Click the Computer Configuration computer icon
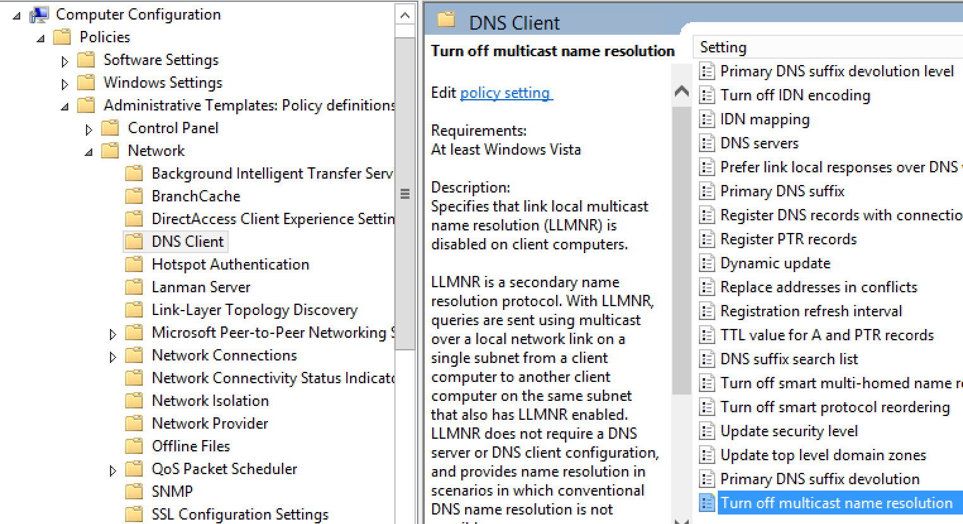963x524 pixels. point(39,14)
